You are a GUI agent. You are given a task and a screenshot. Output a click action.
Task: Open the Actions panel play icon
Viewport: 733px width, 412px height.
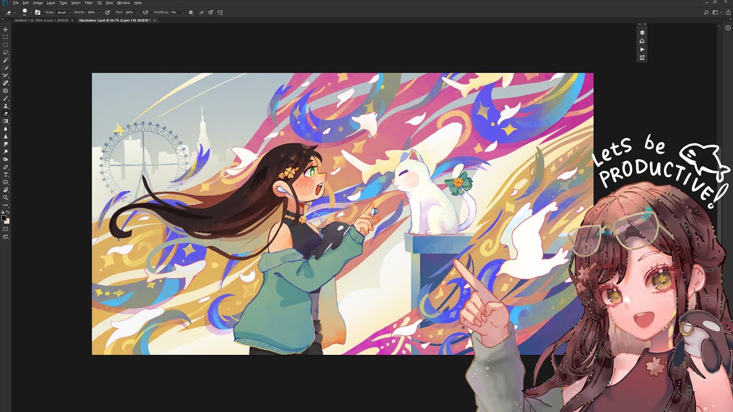pos(642,49)
